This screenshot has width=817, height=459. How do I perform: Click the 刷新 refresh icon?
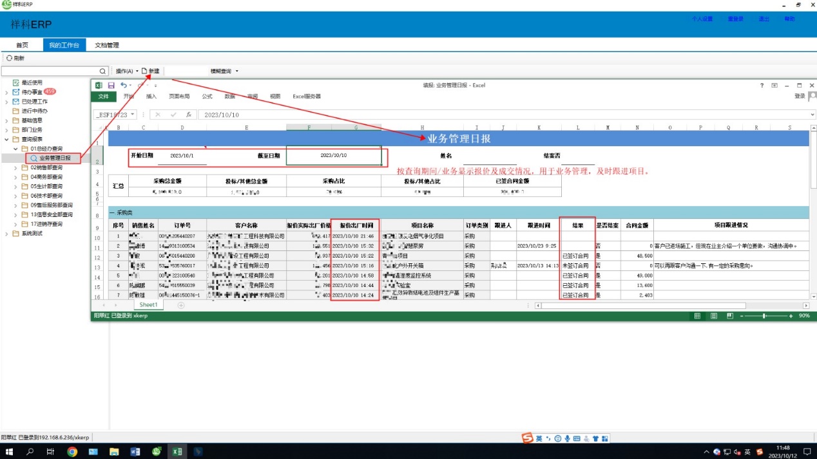9,58
